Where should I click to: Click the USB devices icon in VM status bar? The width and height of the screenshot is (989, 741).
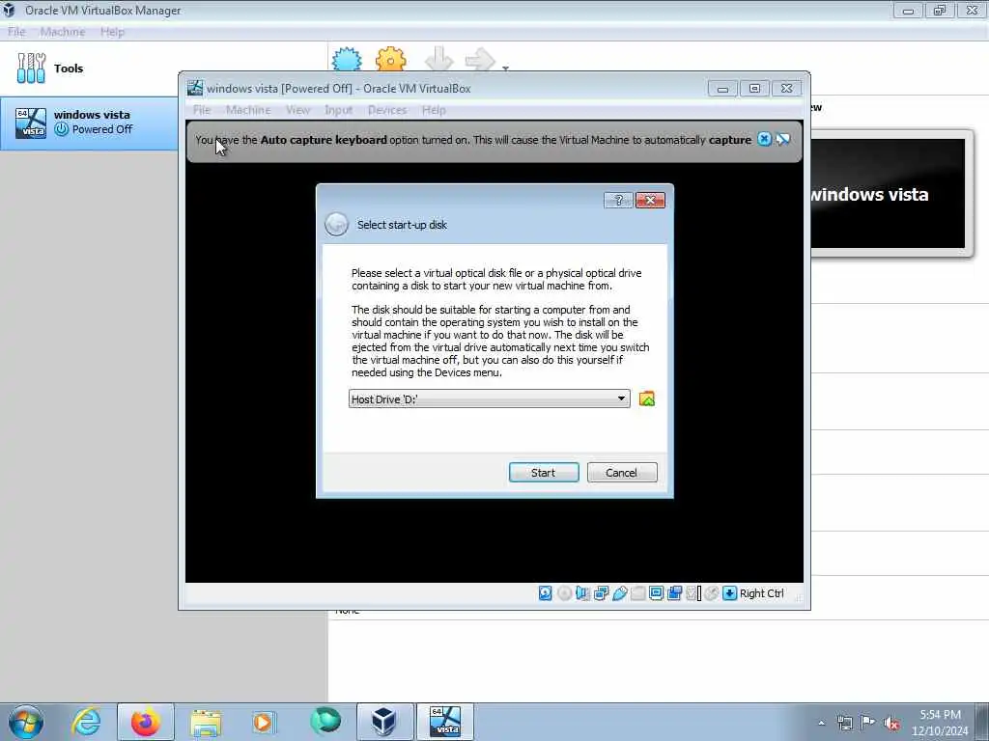(x=619, y=593)
